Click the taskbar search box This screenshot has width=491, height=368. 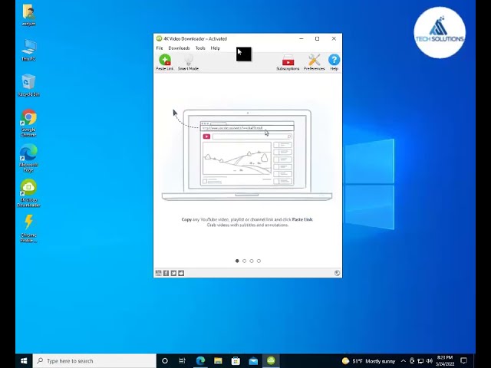coord(94,361)
